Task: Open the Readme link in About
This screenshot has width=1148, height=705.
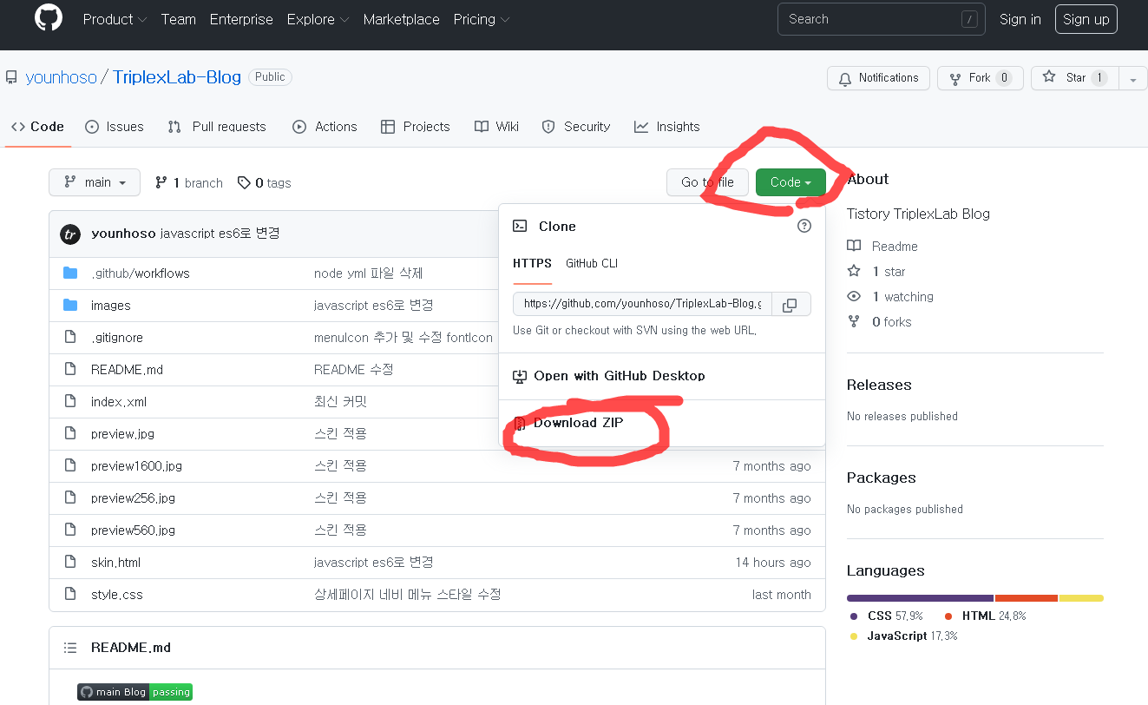Action: pos(895,247)
